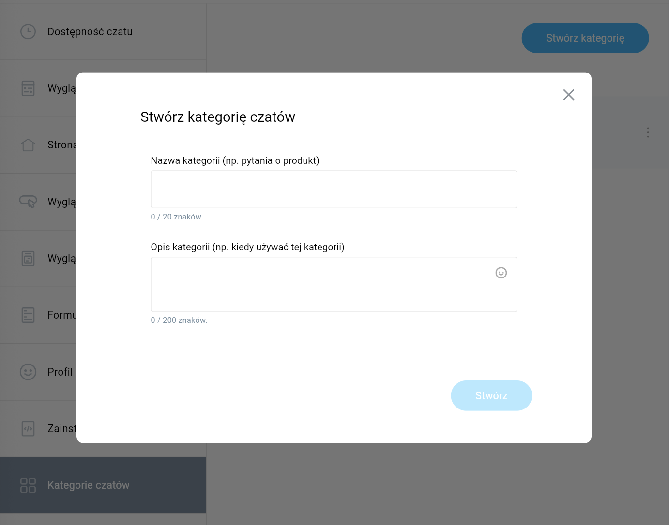Viewport: 669px width, 525px height.
Task: Click the chat window layout icon
Action: [x=28, y=259]
